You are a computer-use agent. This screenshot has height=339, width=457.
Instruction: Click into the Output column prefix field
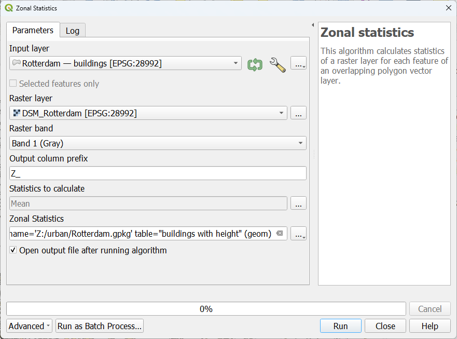(x=158, y=173)
